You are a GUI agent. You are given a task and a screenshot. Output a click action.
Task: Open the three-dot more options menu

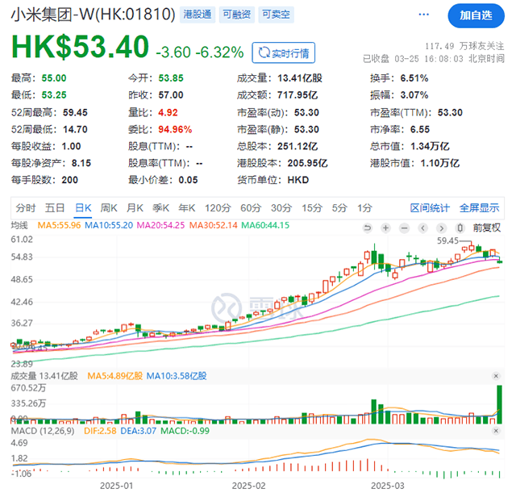click(x=423, y=15)
